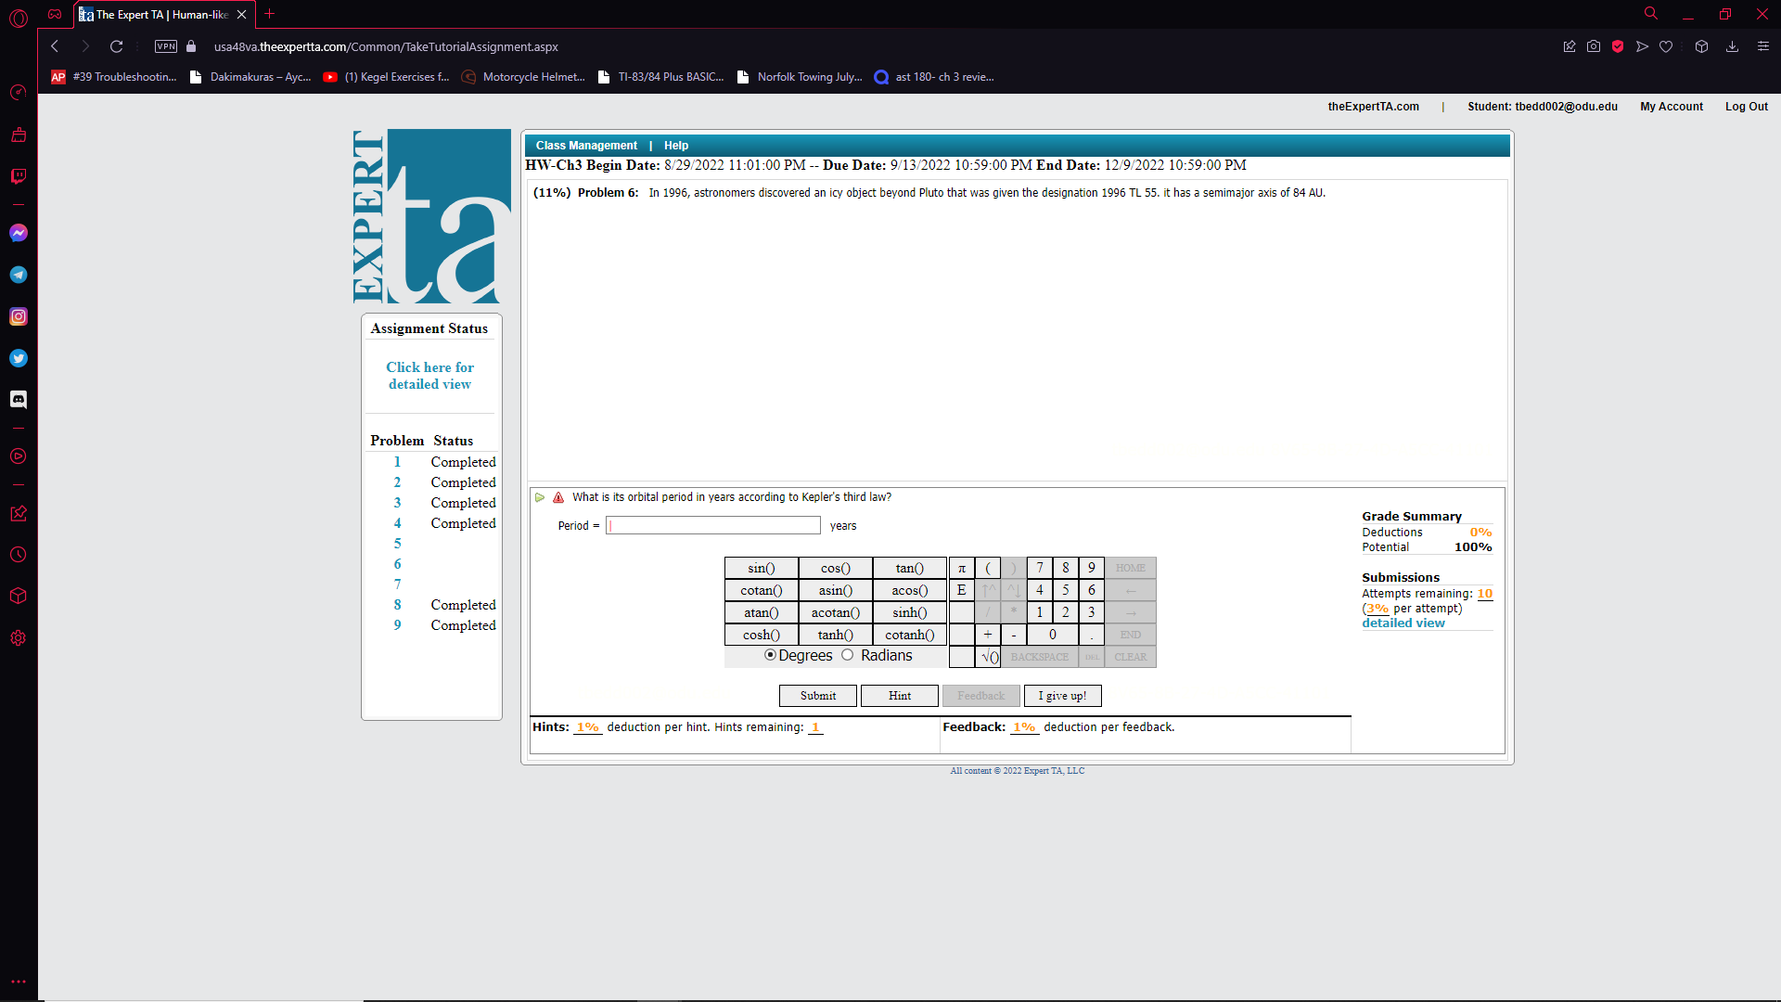Open the Class Management menu
This screenshot has width=1781, height=1002.
tap(586, 146)
